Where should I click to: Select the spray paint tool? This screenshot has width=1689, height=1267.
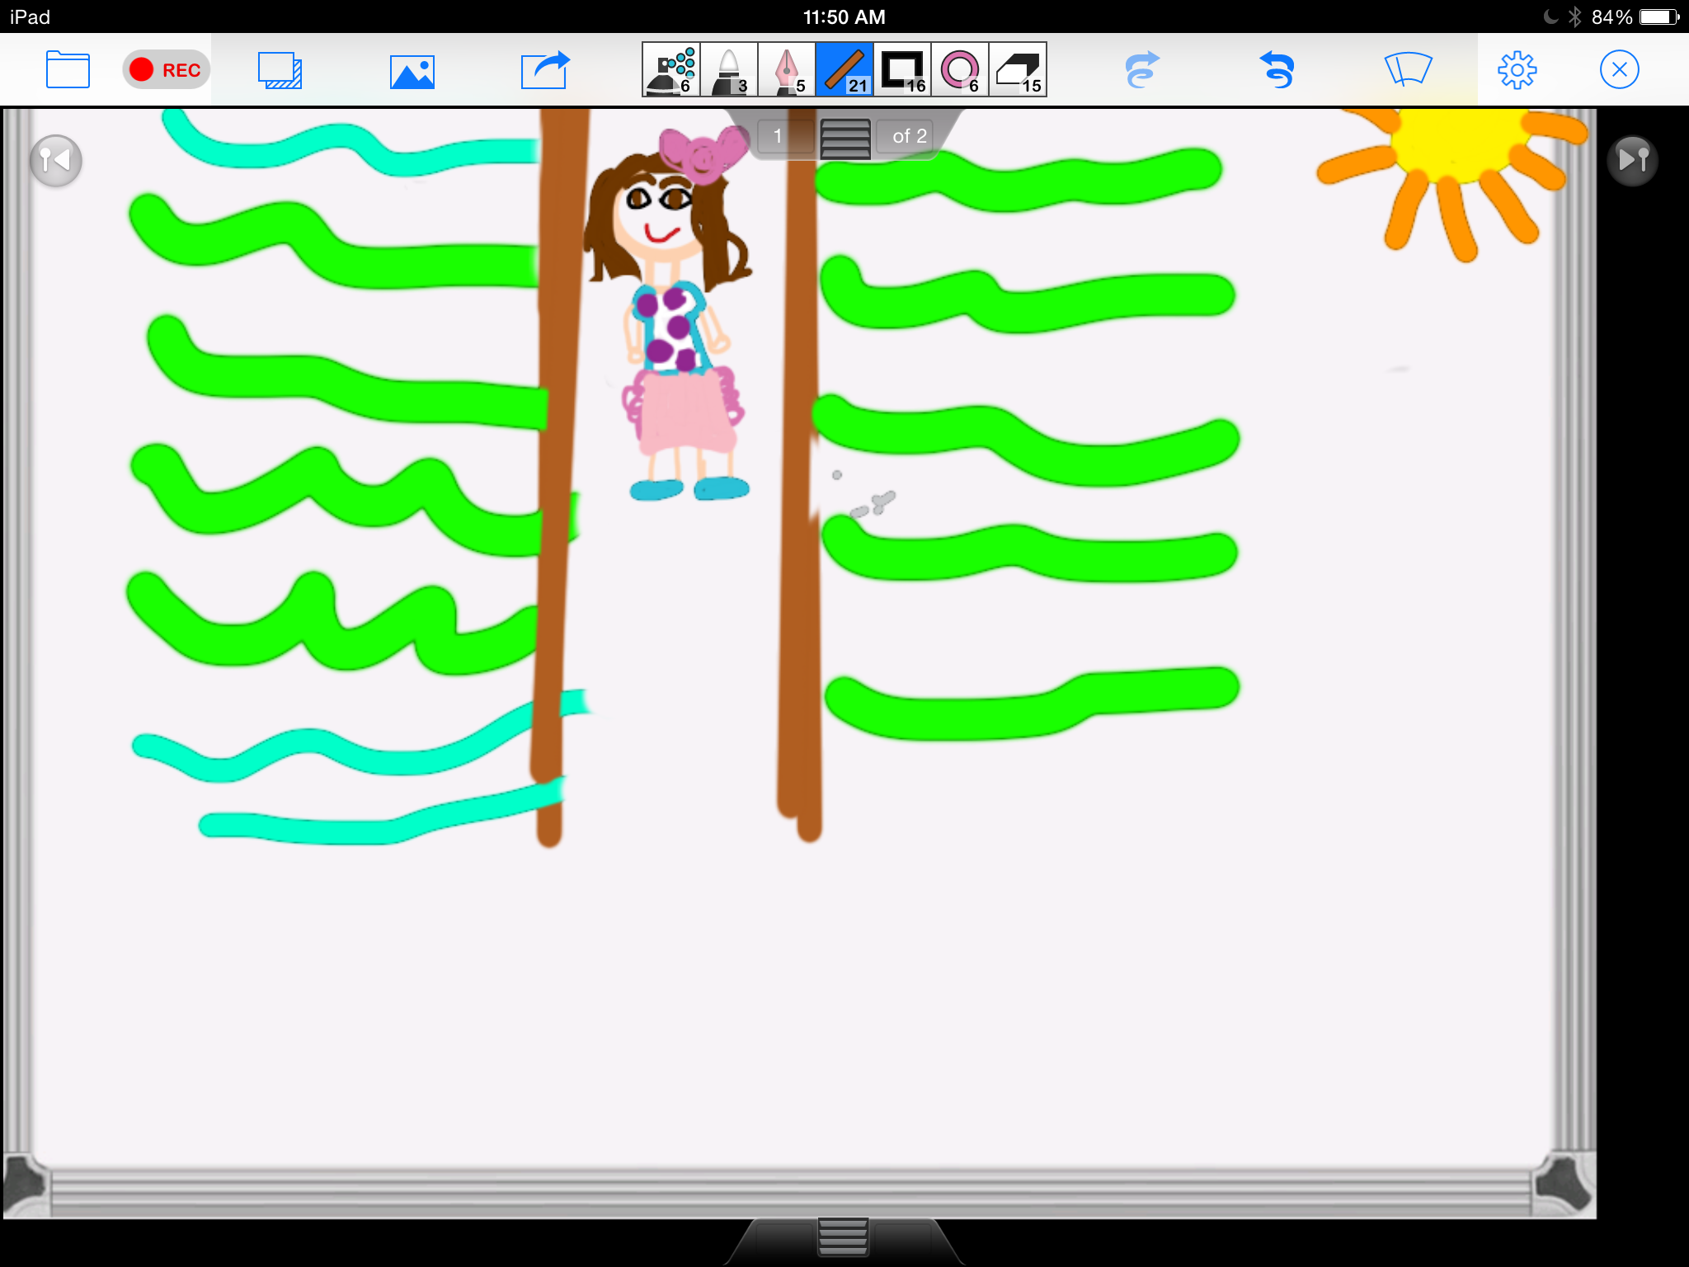click(x=671, y=70)
